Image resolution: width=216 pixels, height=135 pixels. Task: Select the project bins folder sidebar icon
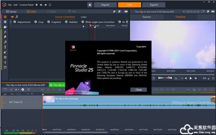click(5, 27)
